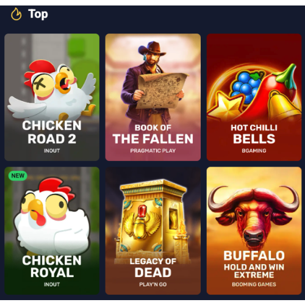
Task: Open the Chicken Royal game tile
Action: coord(52,231)
